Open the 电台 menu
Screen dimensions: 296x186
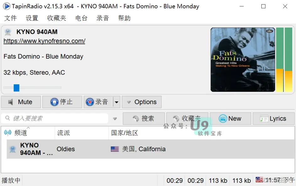click(81, 18)
